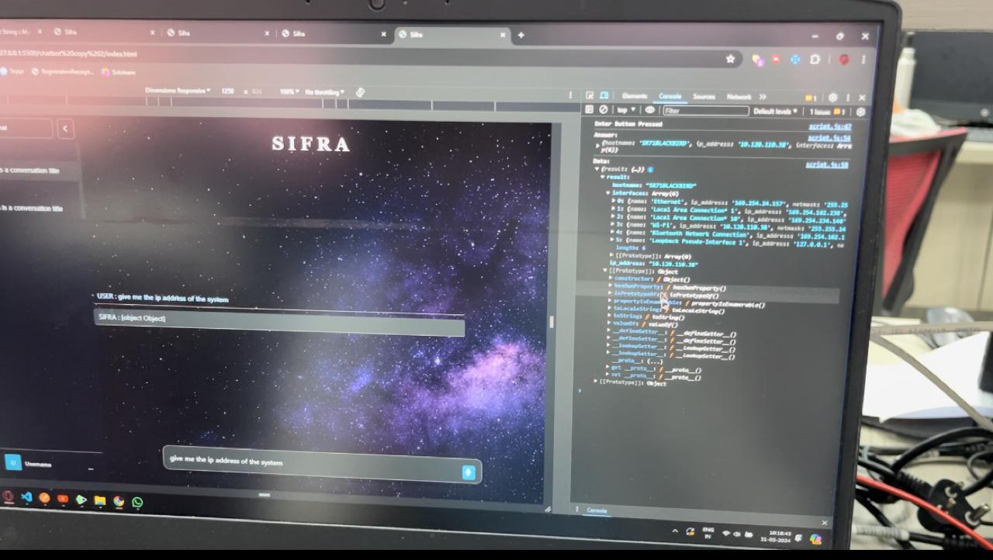Click the propertyIsEnumerable function row
Image resolution: width=993 pixels, height=560 pixels.
pyautogui.click(x=687, y=303)
